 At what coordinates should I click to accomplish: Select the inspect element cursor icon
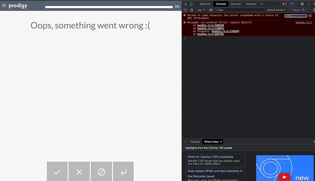[x=186, y=4]
